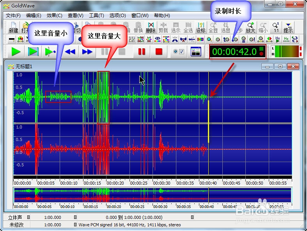Click the 0.000 到 1:00.000 selection text
This screenshot has width=307, height=231.
[x=134, y=217]
